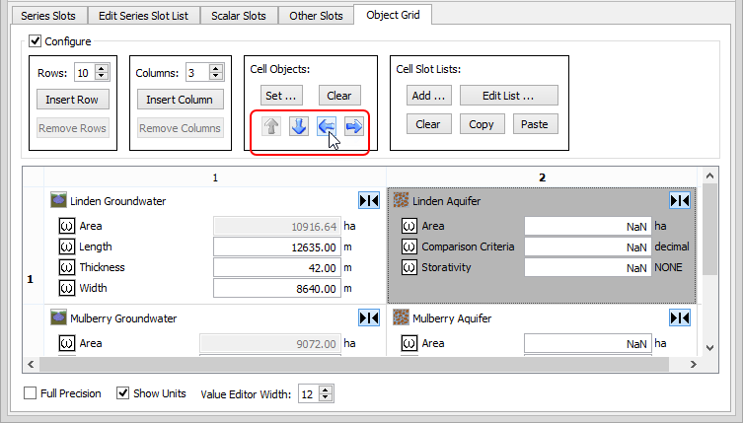
Task: Open the Edit List dialog button
Action: (507, 96)
